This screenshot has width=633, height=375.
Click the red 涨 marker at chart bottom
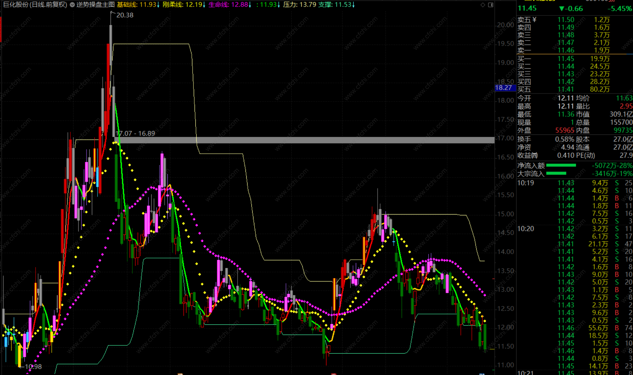click(x=334, y=374)
